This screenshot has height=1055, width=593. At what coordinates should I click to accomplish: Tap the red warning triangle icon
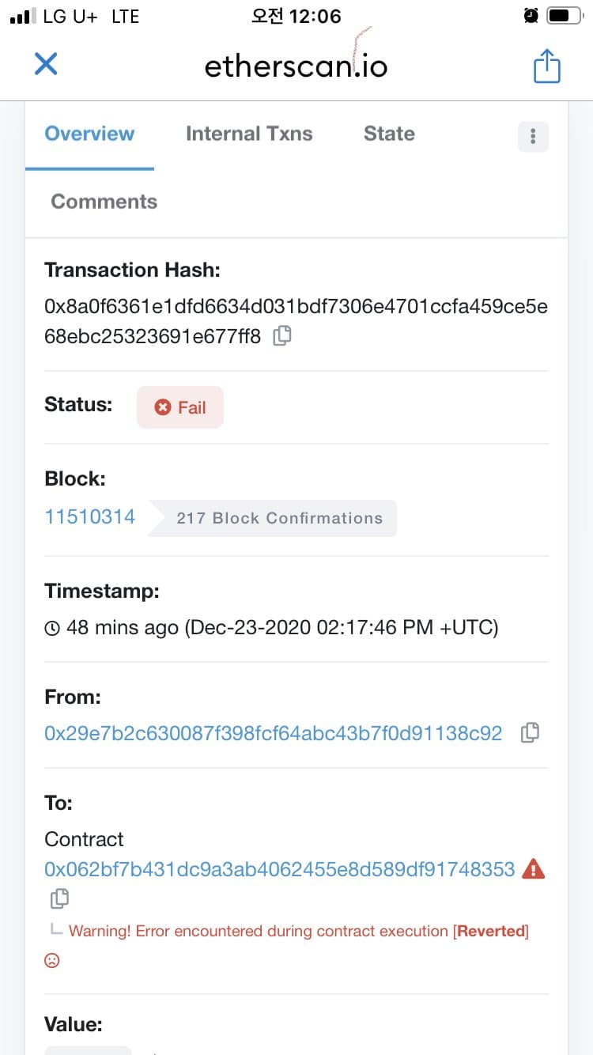pos(534,868)
